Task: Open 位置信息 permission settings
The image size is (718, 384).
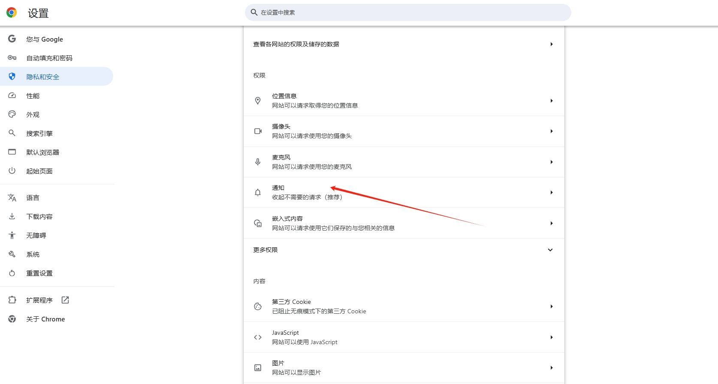Action: click(404, 101)
